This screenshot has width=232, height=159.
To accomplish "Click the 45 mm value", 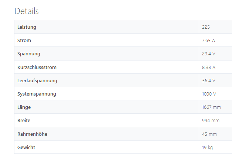I will [209, 134].
